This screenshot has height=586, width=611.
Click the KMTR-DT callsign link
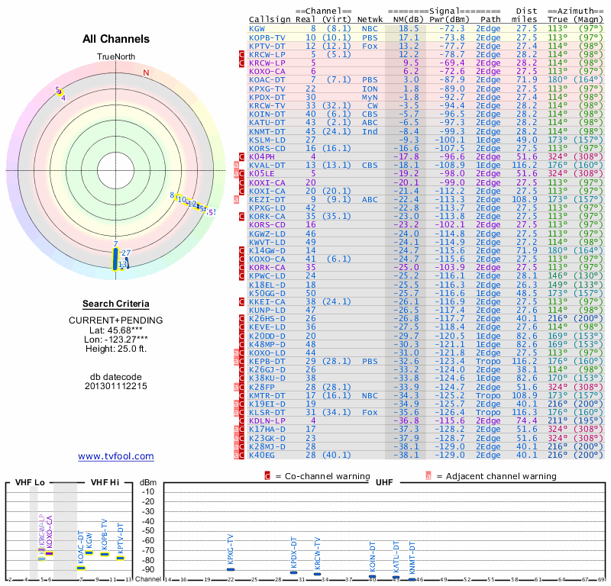(267, 395)
